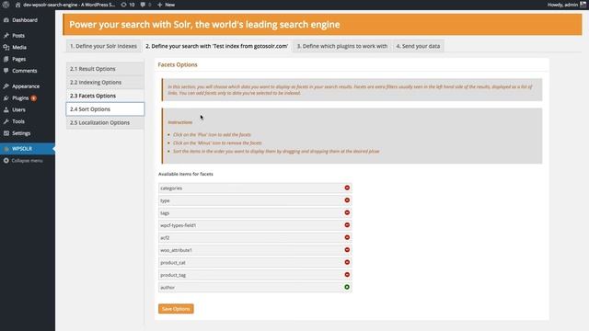The height and width of the screenshot is (331, 589).
Task: Switch to tab 4 Send your data
Action: pyautogui.click(x=418, y=46)
